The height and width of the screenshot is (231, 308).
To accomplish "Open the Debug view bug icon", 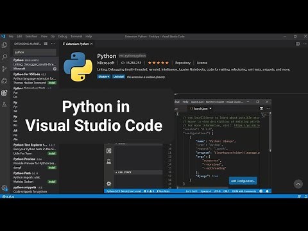I will (x=4, y=81).
